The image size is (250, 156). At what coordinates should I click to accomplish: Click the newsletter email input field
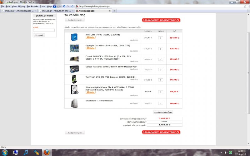pos(44,30)
